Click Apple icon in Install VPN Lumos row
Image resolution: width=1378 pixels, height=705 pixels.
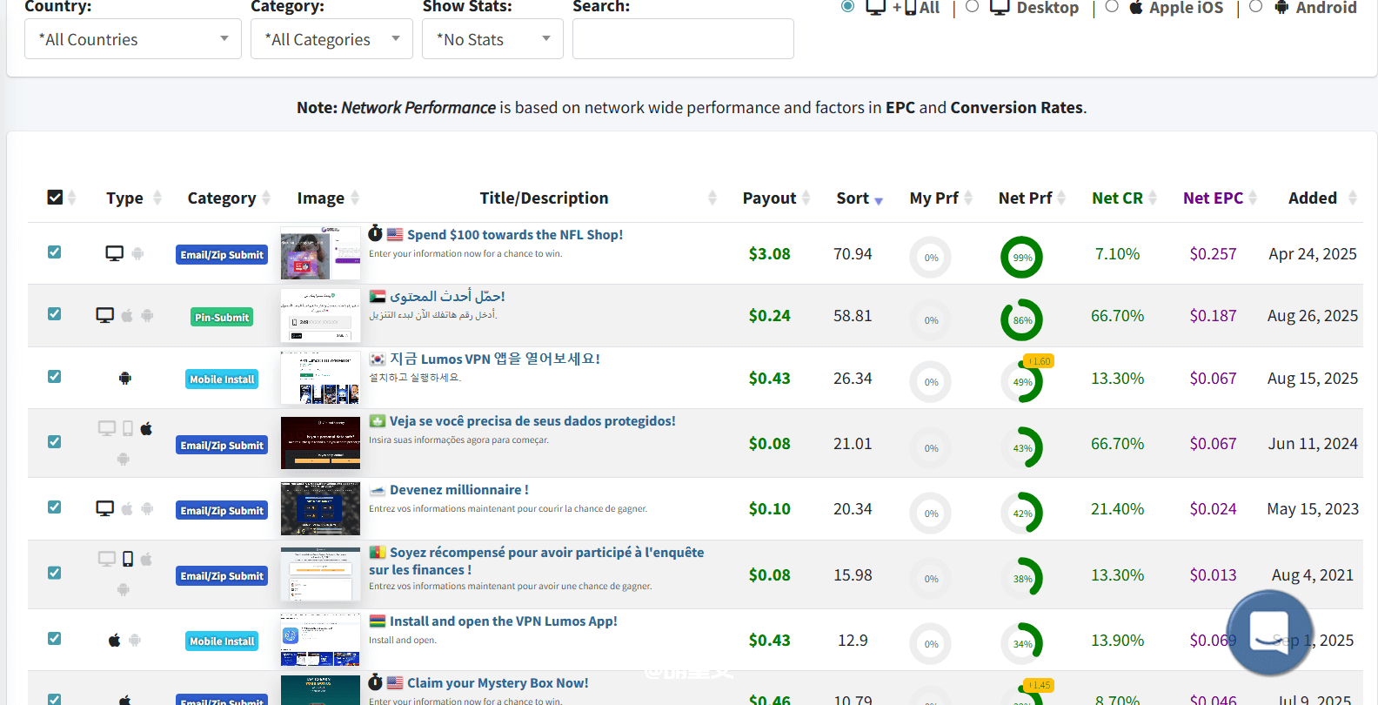point(114,641)
